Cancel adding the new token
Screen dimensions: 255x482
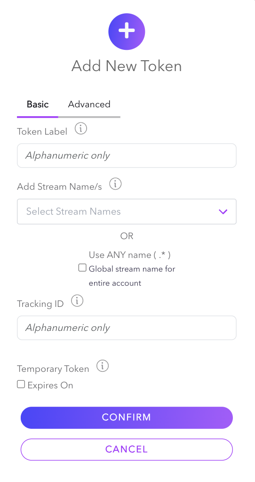(x=127, y=450)
